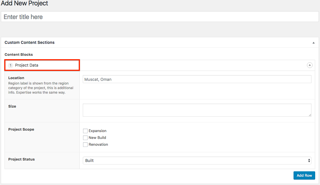Click the row number 1 badge
Image resolution: width=320 pixels, height=185 pixels.
point(11,65)
